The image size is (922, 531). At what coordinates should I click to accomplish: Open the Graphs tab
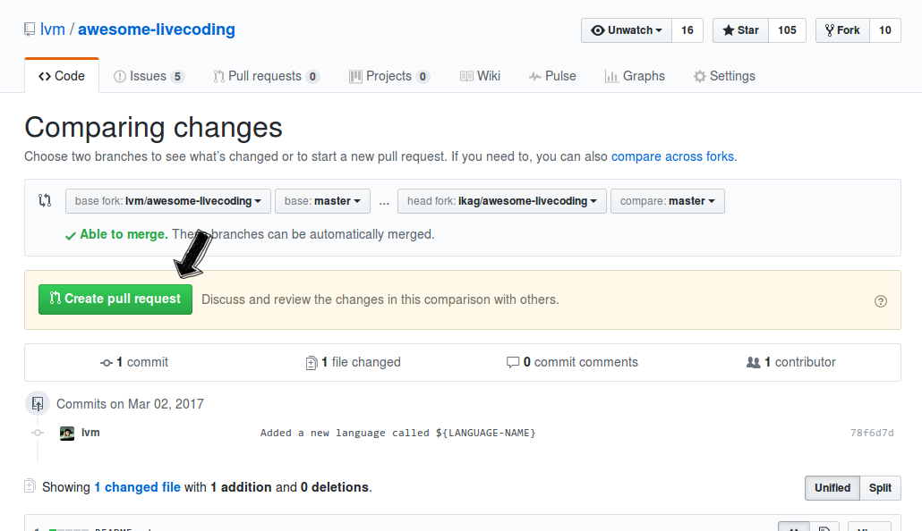coord(635,76)
